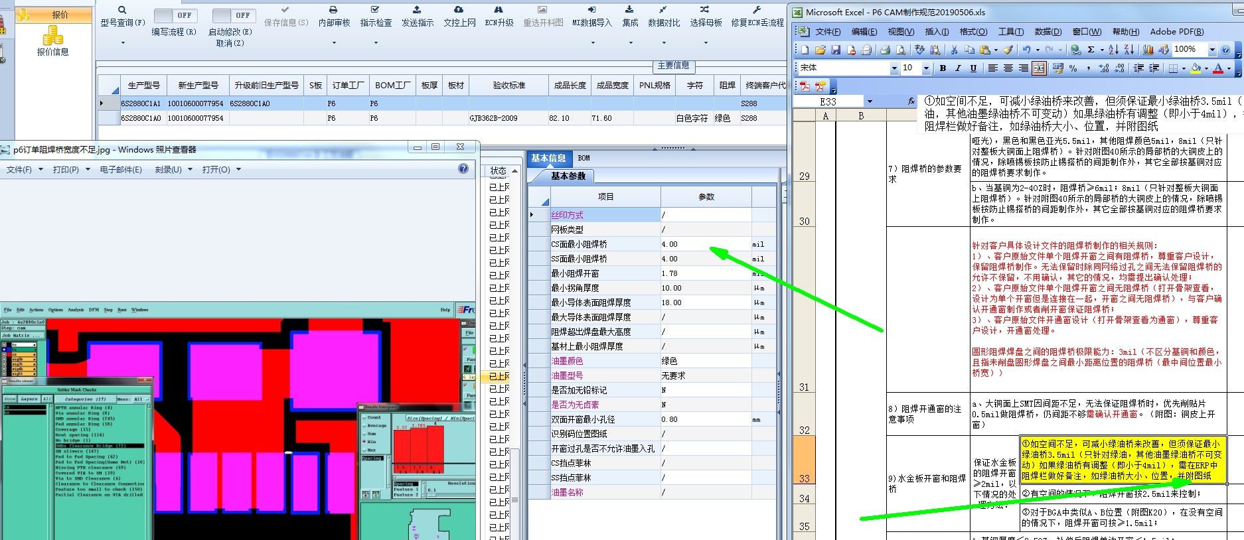Click Excel Undo icon

tap(1026, 50)
